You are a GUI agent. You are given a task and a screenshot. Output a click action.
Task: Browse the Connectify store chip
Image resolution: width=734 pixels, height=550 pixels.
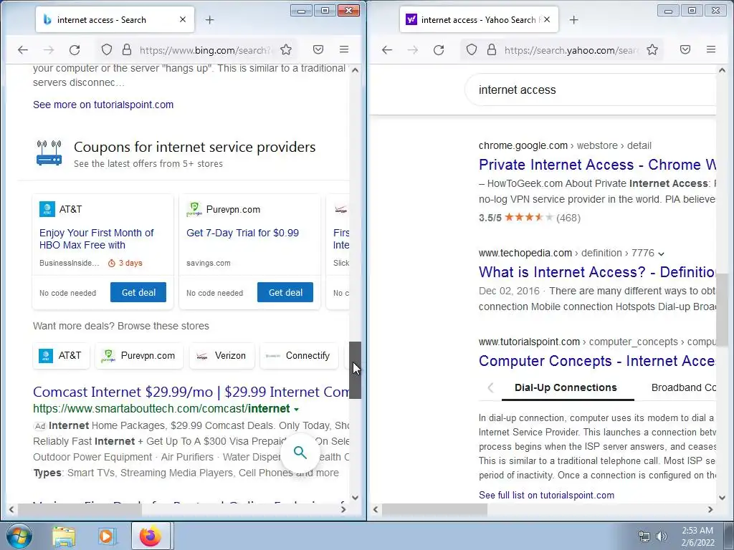(x=299, y=355)
